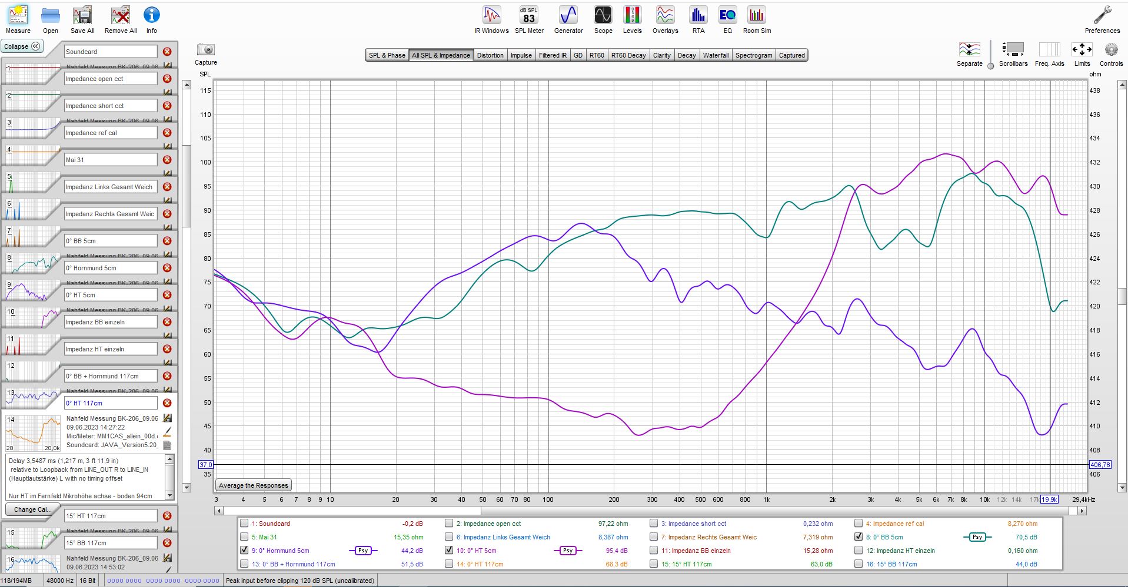
Task: Remove the Mai 31 measurement
Action: coord(167,160)
